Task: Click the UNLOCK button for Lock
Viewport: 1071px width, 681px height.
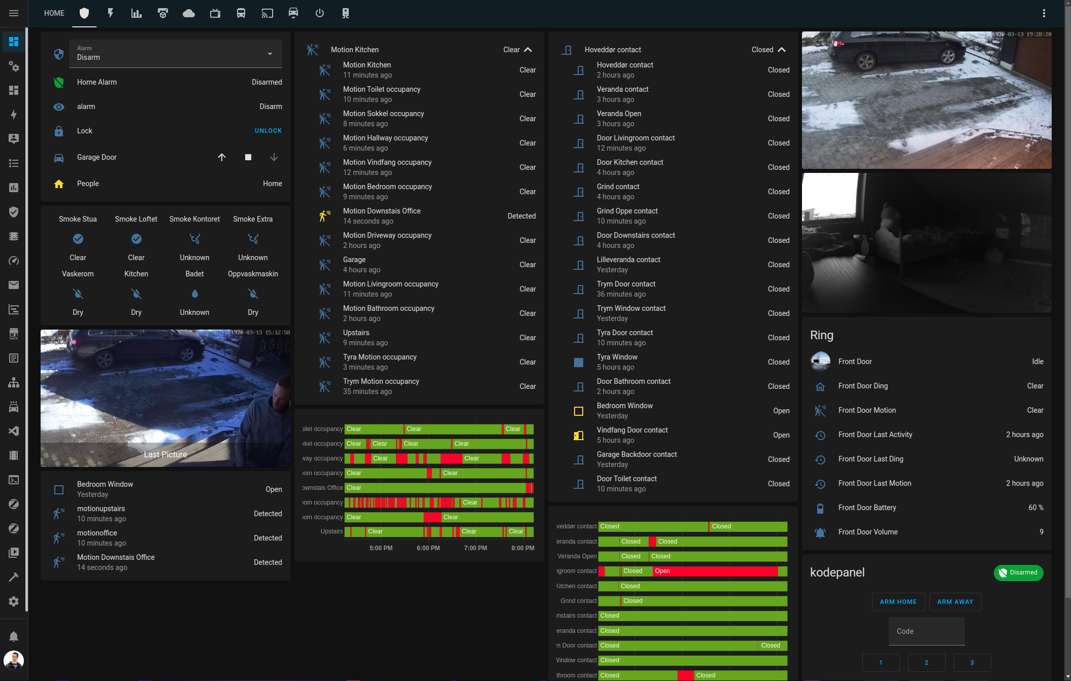Action: tap(268, 131)
